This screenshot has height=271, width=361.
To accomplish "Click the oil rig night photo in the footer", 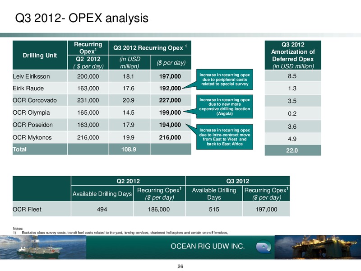I will (x=318, y=247).
